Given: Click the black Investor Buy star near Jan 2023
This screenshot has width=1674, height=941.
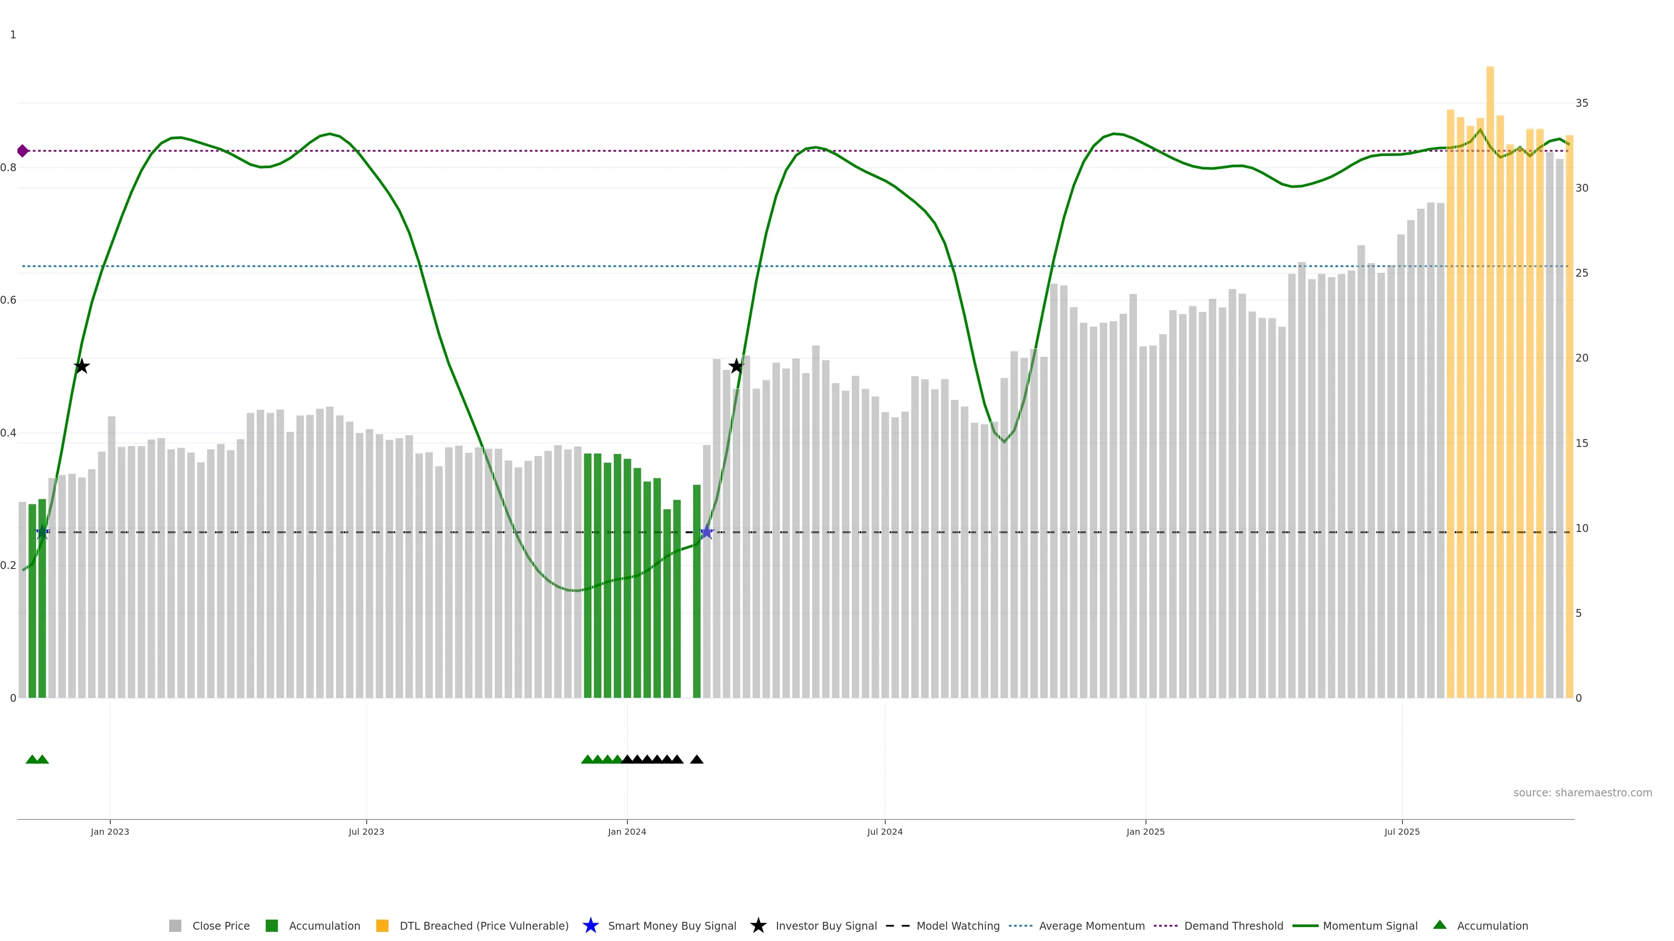Looking at the screenshot, I should 81,366.
